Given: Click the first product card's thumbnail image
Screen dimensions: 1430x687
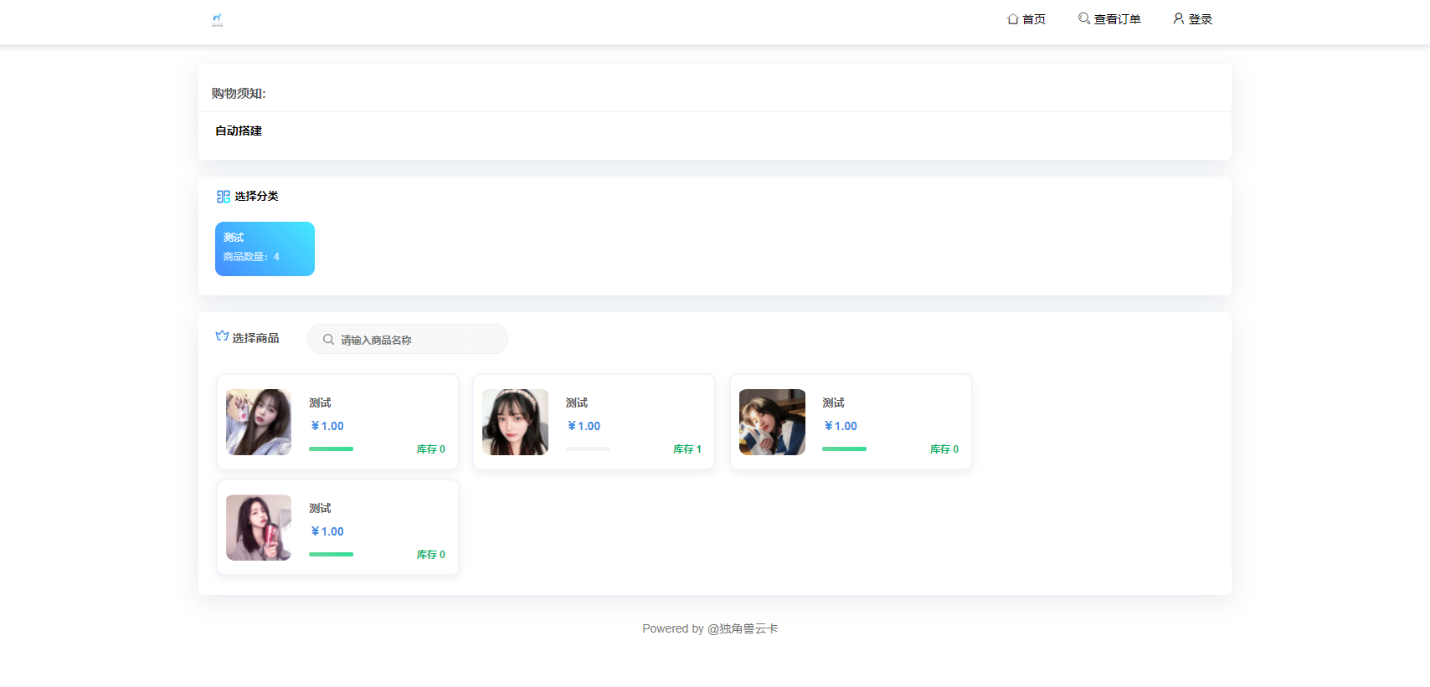Looking at the screenshot, I should [259, 422].
